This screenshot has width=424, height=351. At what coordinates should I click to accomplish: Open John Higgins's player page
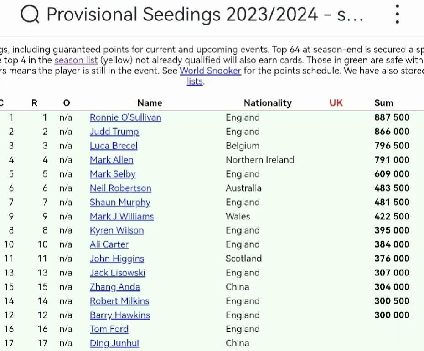pos(117,259)
